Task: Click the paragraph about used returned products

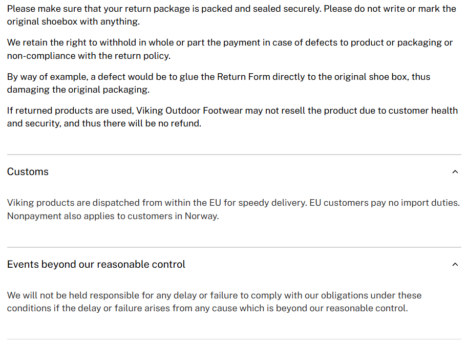Action: click(232, 117)
